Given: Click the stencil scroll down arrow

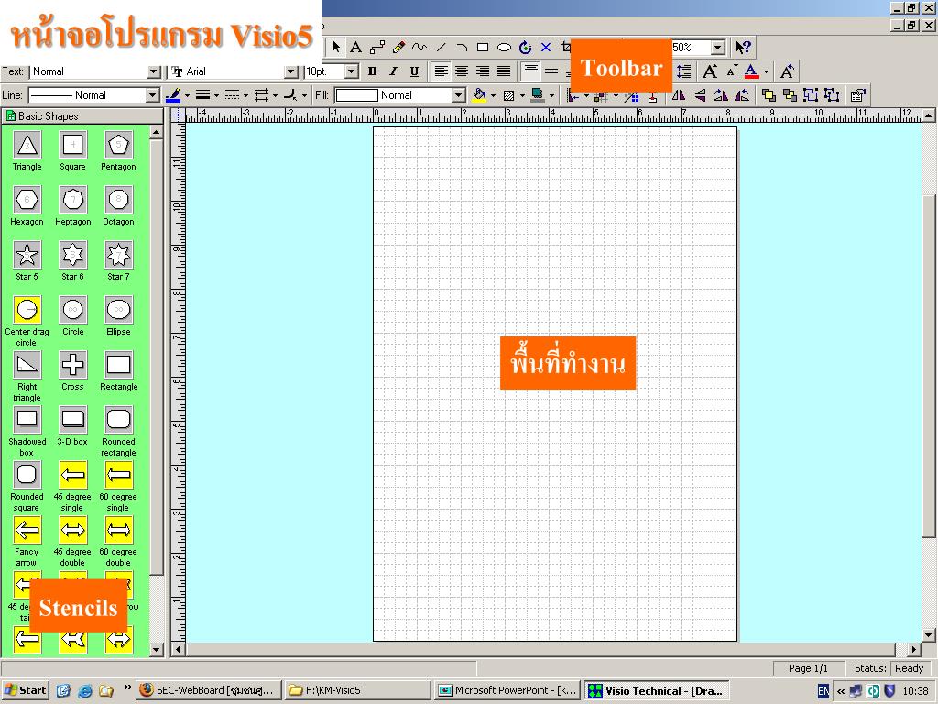Looking at the screenshot, I should point(156,649).
